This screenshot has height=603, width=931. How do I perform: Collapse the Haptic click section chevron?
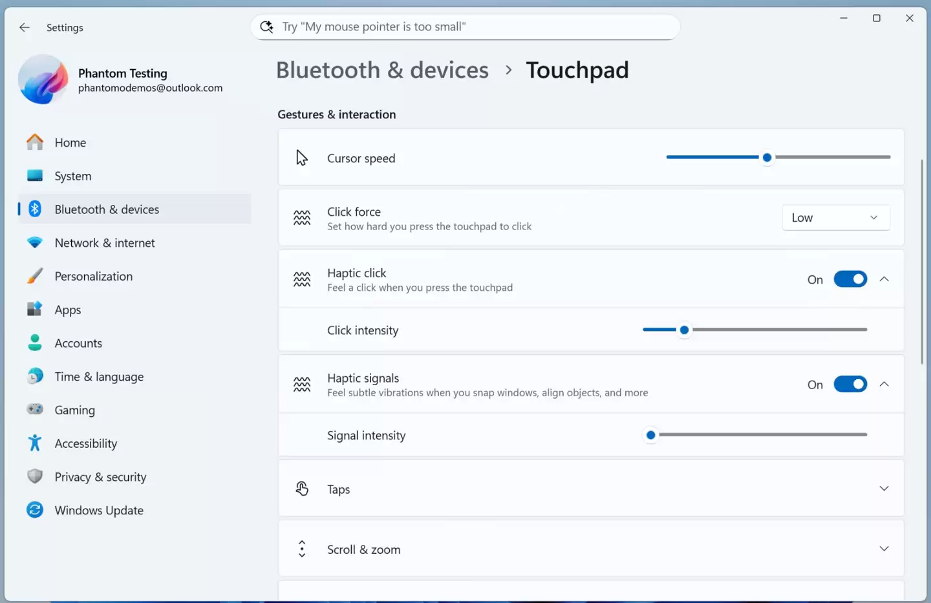(884, 279)
